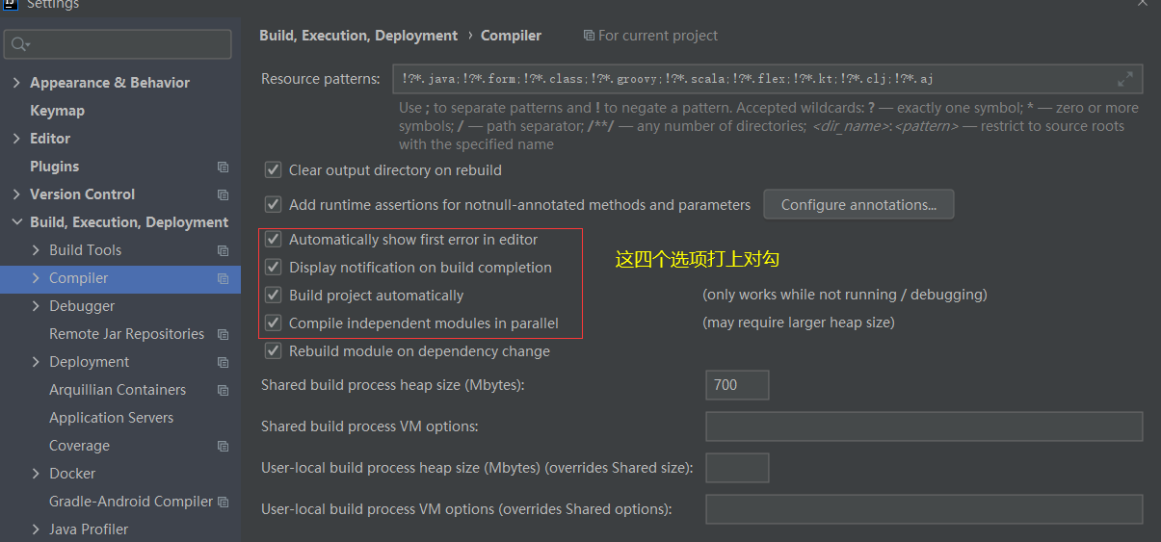1161x542 pixels.
Task: Toggle Clear output directory on rebuild
Action: (273, 170)
